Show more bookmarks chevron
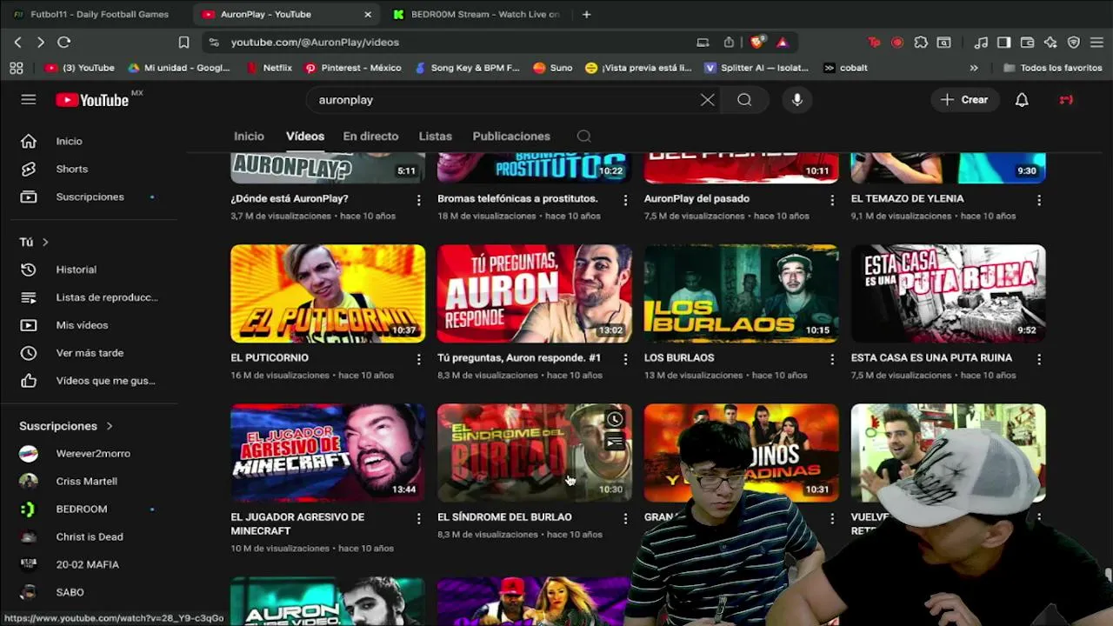The width and height of the screenshot is (1113, 626). coord(974,68)
